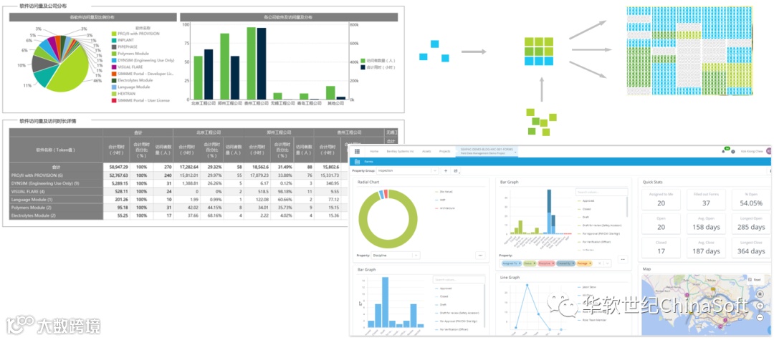Click the VISUAL FLARE legend color swatch
774x340 pixels.
click(114, 67)
